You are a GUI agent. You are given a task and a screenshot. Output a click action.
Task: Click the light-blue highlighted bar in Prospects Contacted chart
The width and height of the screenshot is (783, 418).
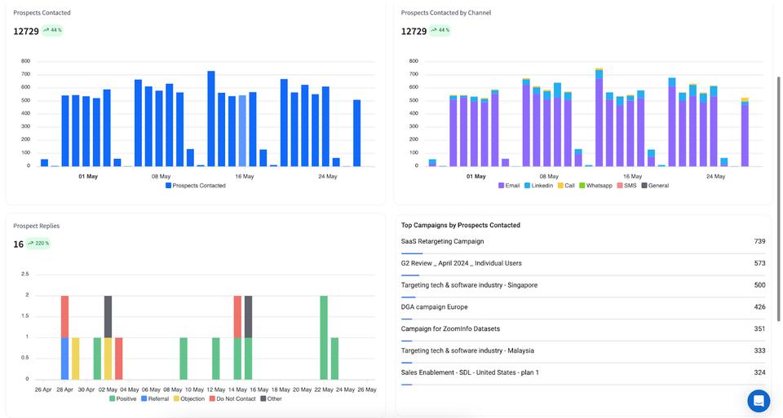242,130
